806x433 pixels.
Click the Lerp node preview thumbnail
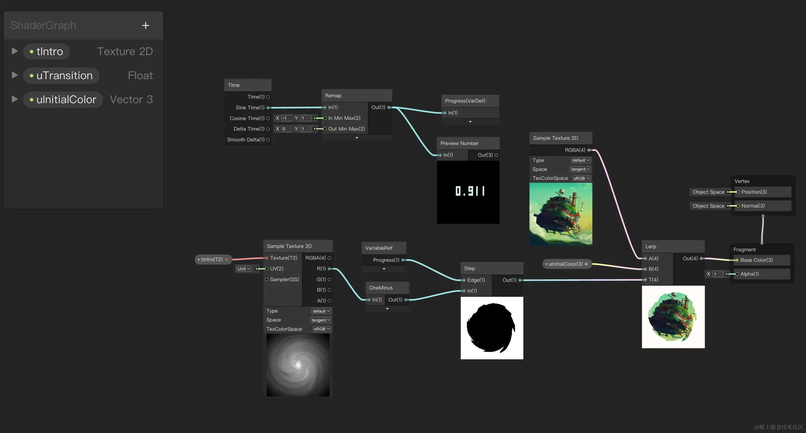coord(673,317)
